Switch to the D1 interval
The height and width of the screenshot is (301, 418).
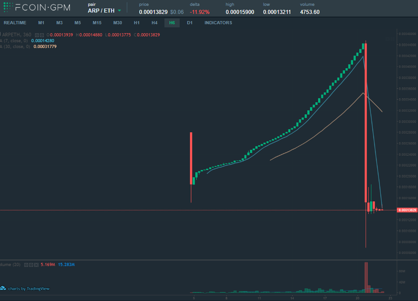click(190, 23)
